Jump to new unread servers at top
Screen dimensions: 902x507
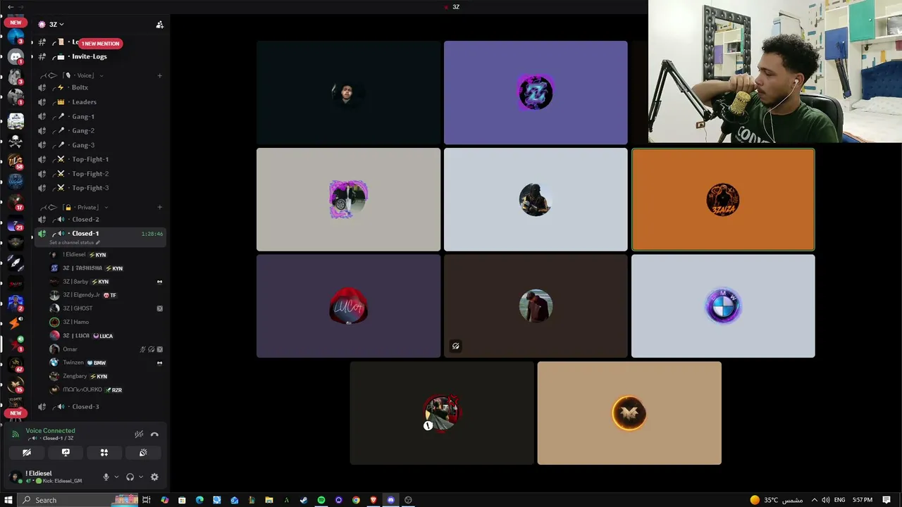click(16, 23)
